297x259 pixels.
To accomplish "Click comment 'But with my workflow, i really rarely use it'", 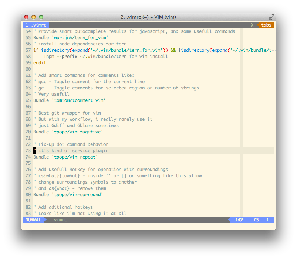I will (95, 119).
